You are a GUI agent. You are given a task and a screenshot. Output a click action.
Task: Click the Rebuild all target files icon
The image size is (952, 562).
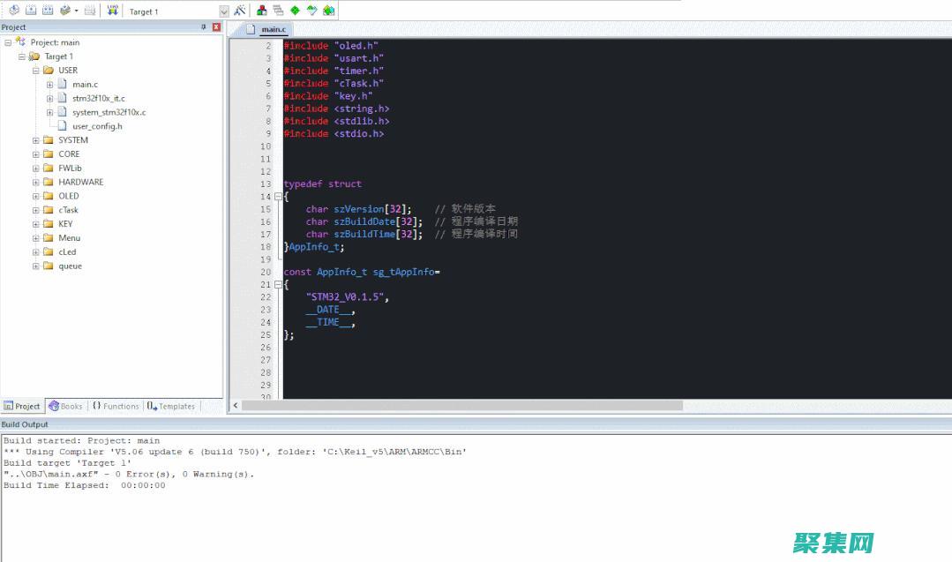point(48,11)
